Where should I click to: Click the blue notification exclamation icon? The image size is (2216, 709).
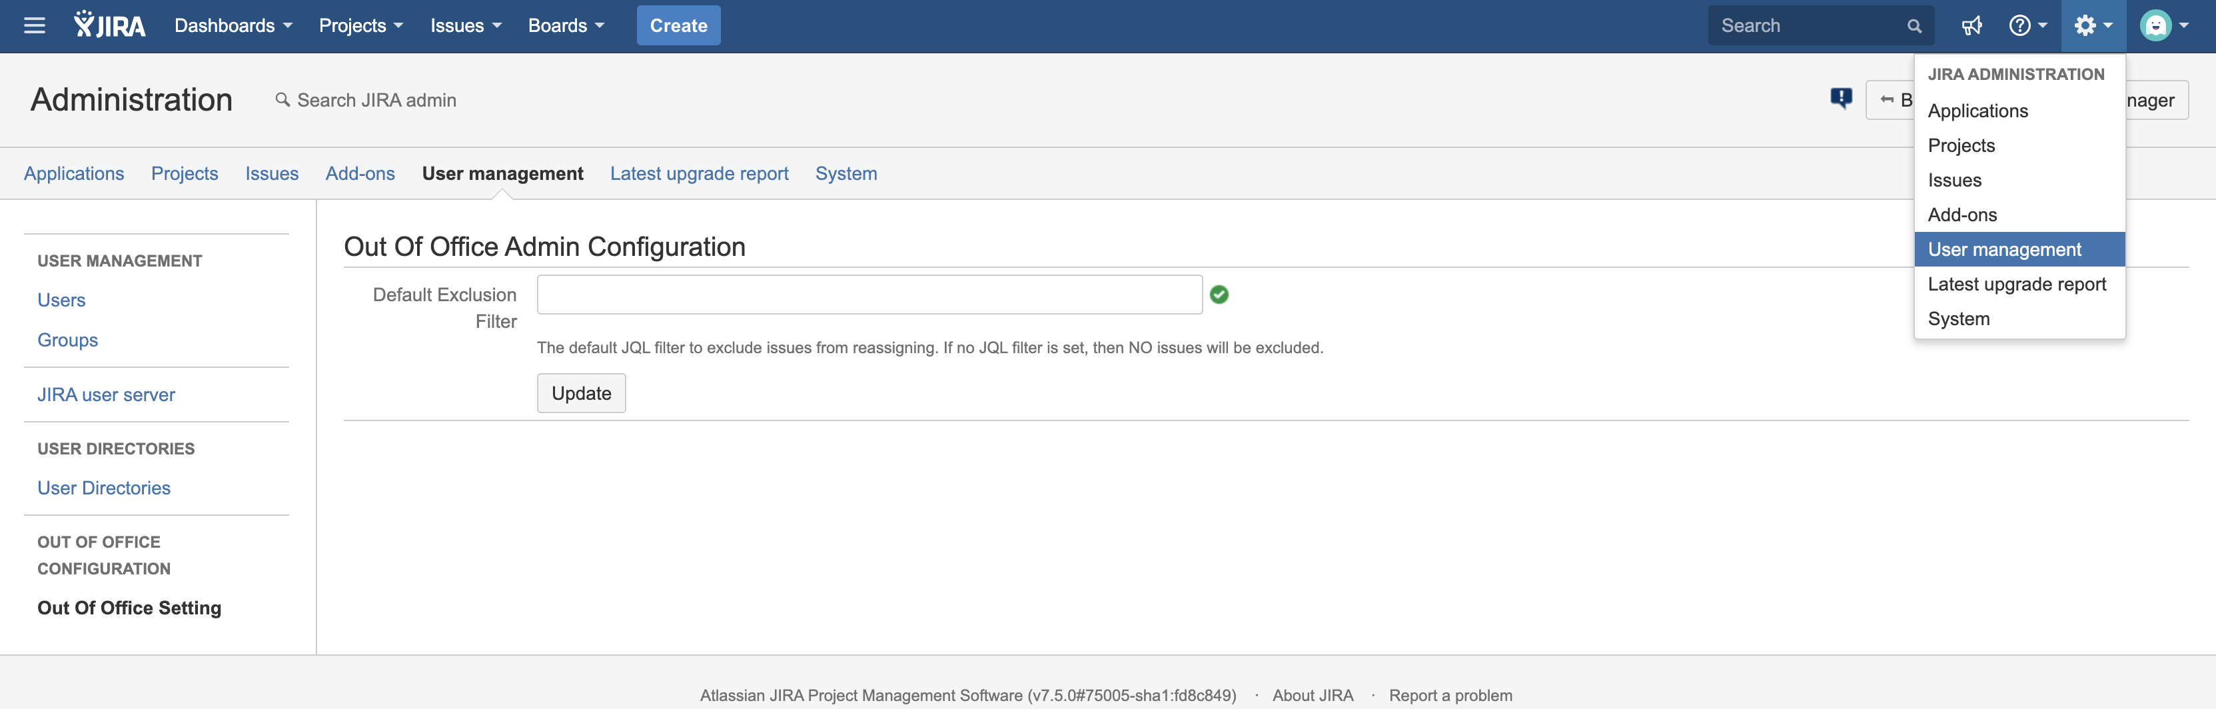click(x=1841, y=99)
